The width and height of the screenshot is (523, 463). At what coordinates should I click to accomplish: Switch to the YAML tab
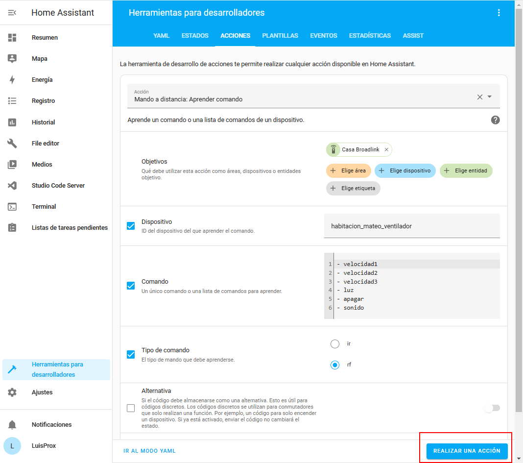pos(162,36)
